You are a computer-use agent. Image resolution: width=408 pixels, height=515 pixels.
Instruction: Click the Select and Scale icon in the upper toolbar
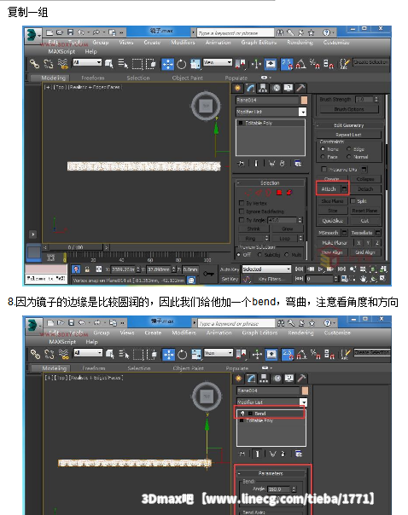pos(195,64)
